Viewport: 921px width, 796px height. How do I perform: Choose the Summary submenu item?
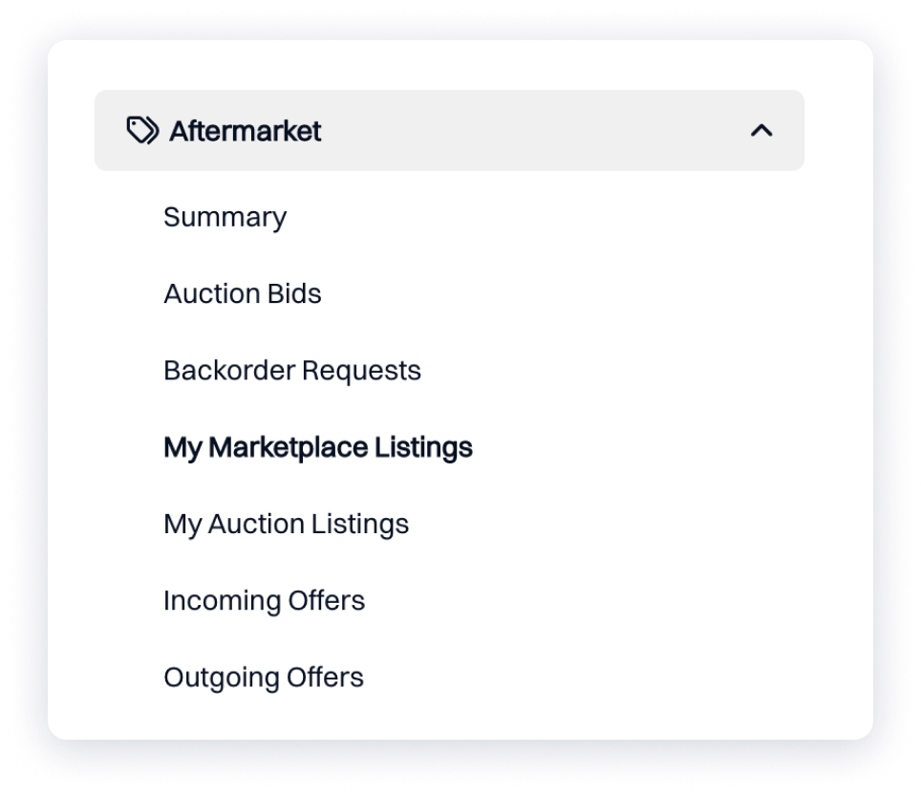pyautogui.click(x=225, y=218)
